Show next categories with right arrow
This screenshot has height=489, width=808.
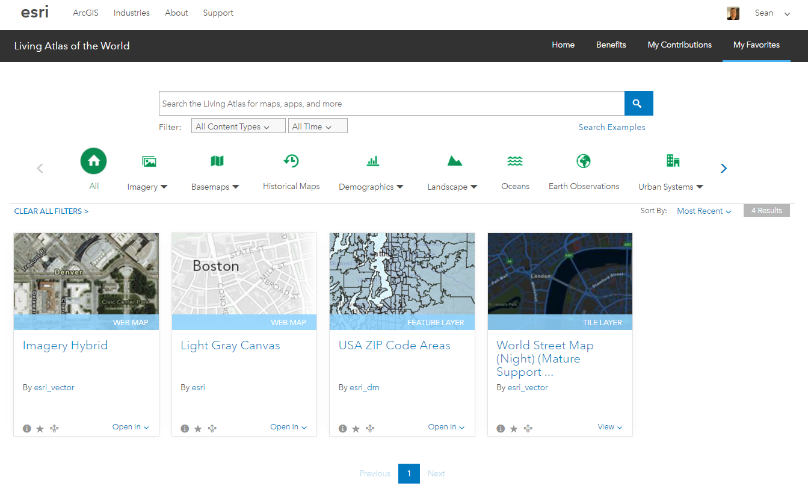pos(724,168)
